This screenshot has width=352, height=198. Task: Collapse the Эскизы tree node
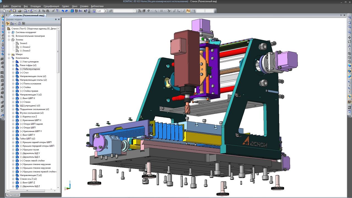[9, 40]
